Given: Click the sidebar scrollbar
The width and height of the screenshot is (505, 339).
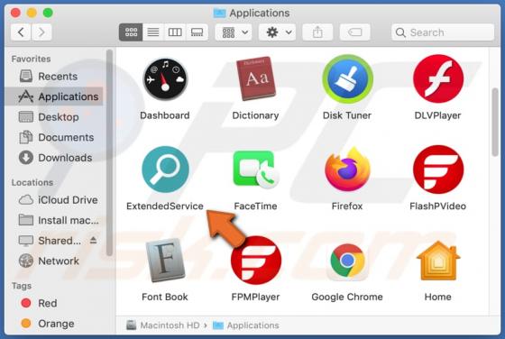Looking at the screenshot, I should point(109,152).
